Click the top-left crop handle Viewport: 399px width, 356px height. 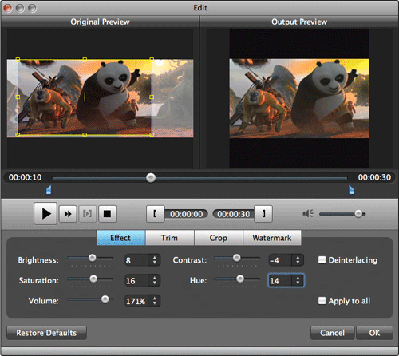point(18,60)
